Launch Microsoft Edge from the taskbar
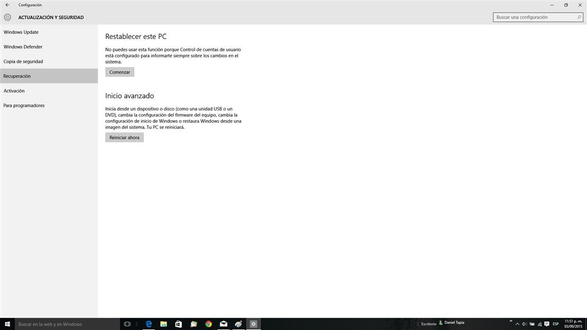587x330 pixels. click(148, 324)
